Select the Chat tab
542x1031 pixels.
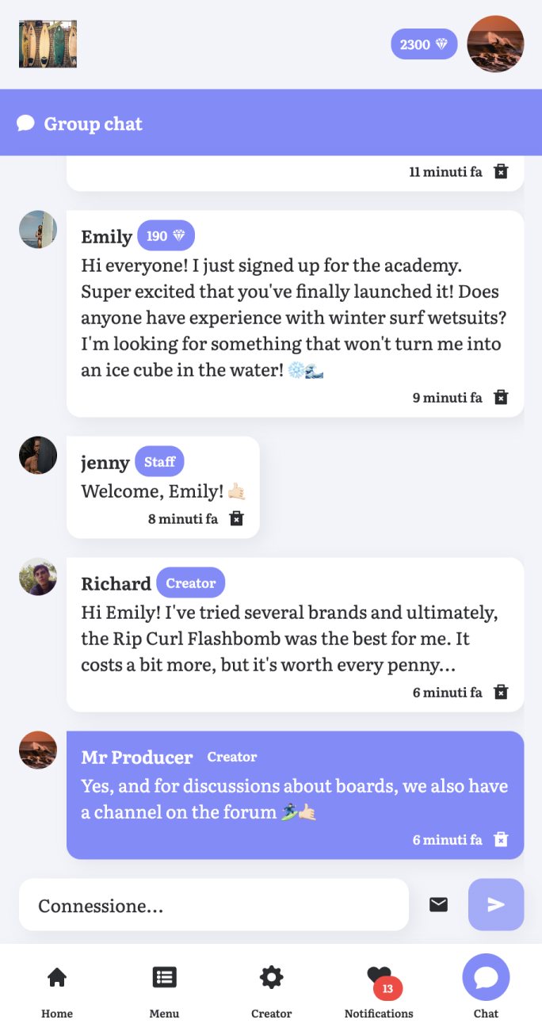point(486,977)
